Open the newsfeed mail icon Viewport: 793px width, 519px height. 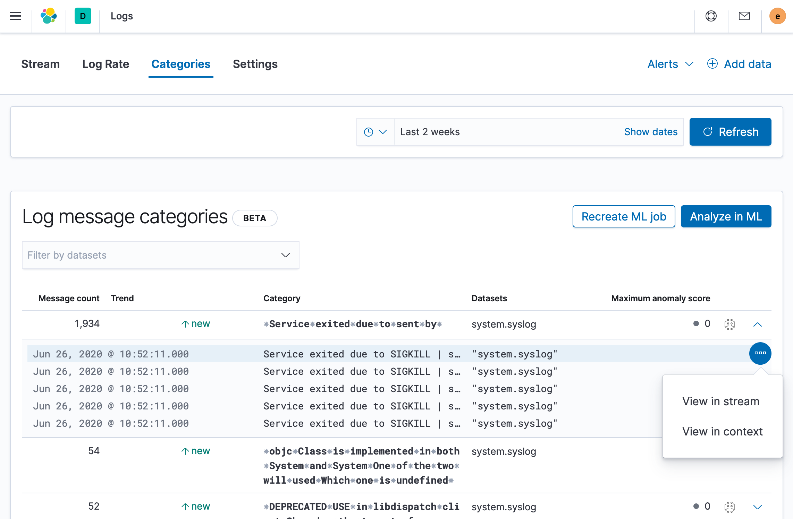click(x=744, y=16)
